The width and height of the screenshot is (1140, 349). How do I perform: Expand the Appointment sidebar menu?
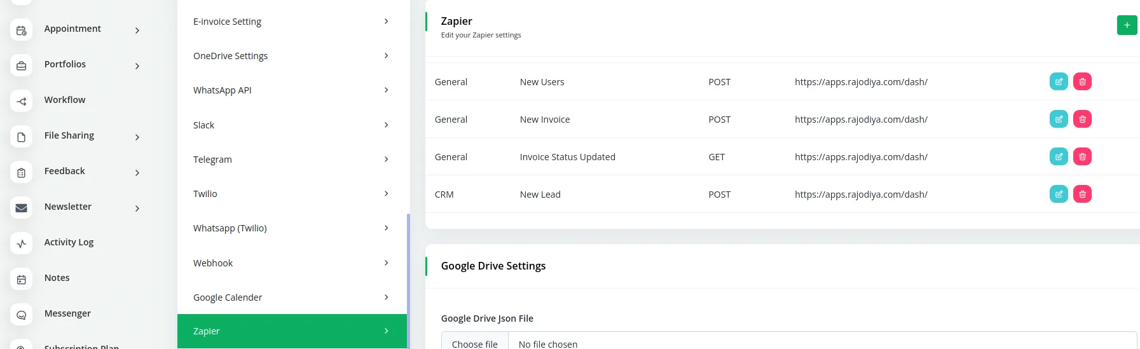pos(137,31)
